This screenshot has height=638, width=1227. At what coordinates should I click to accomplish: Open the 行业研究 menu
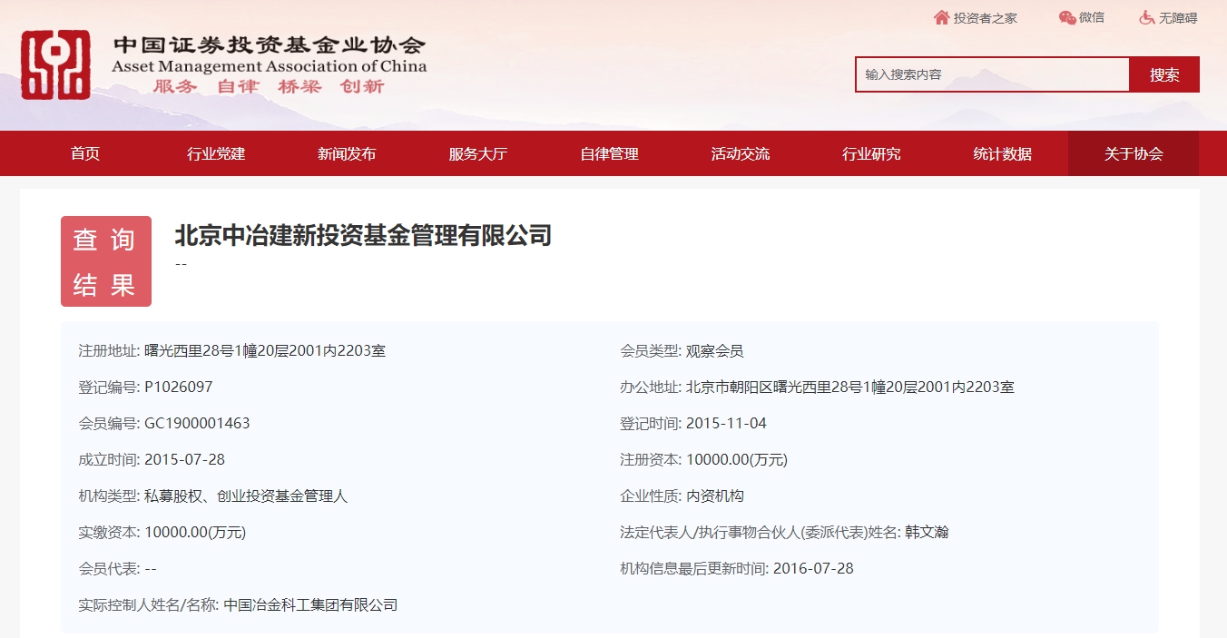[x=871, y=153]
